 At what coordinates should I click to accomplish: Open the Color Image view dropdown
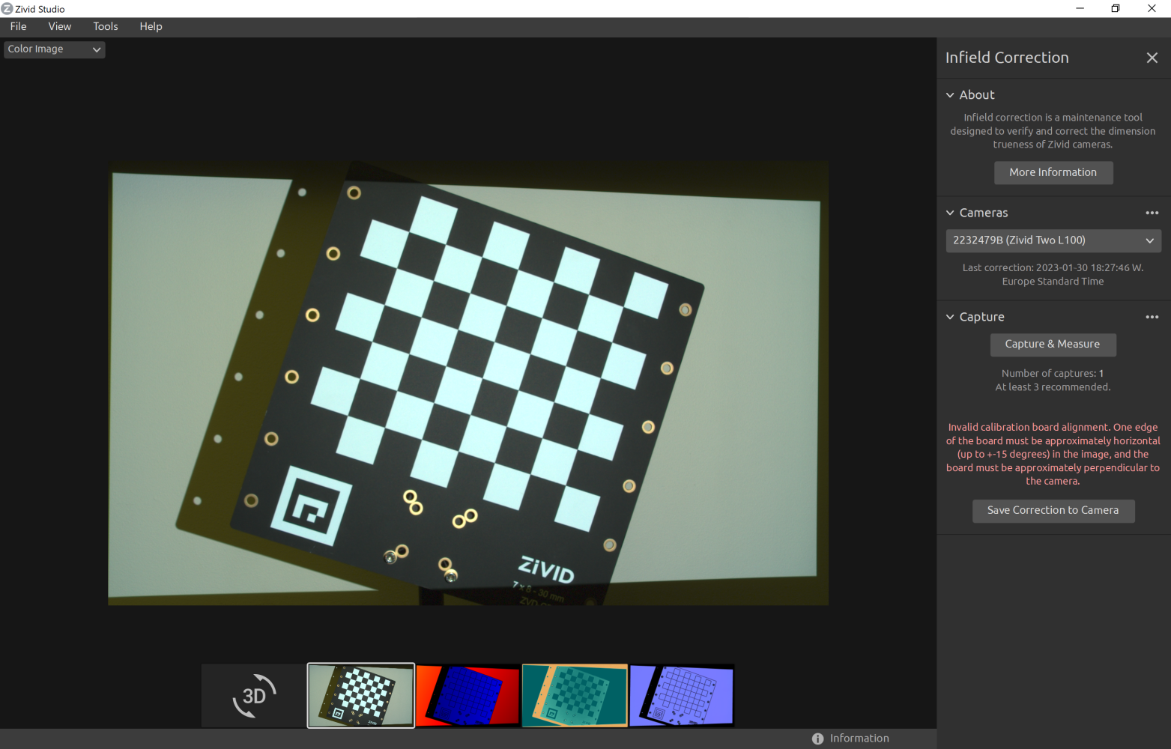[54, 49]
